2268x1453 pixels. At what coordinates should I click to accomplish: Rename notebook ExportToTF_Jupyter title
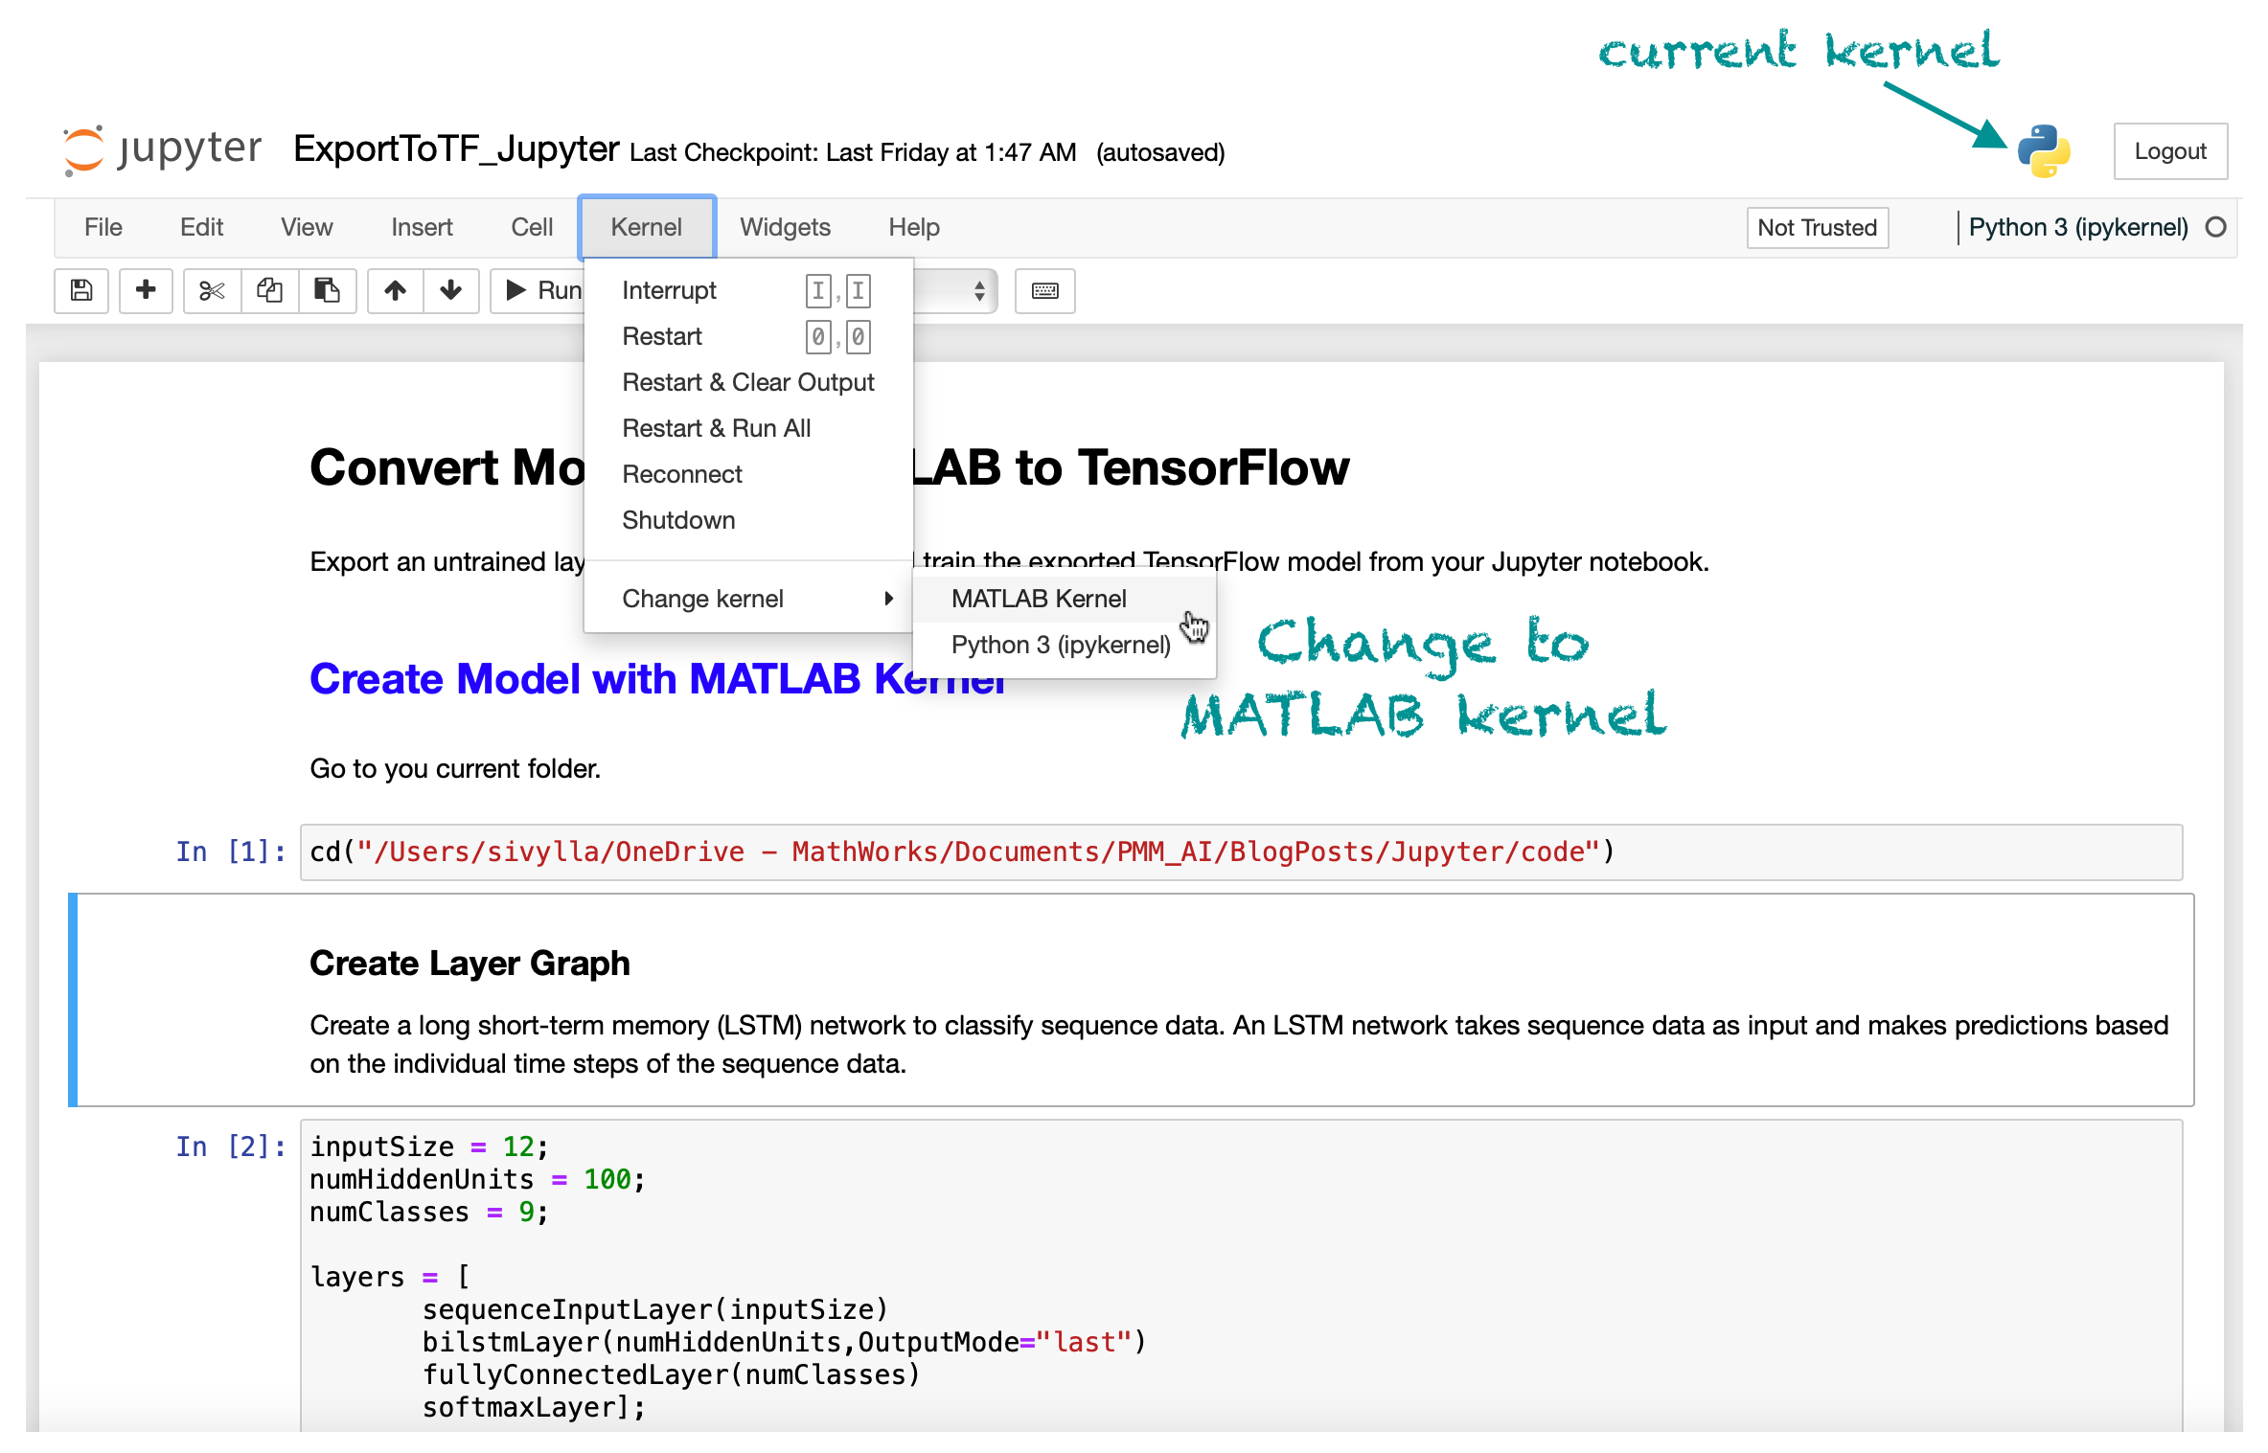(x=456, y=149)
